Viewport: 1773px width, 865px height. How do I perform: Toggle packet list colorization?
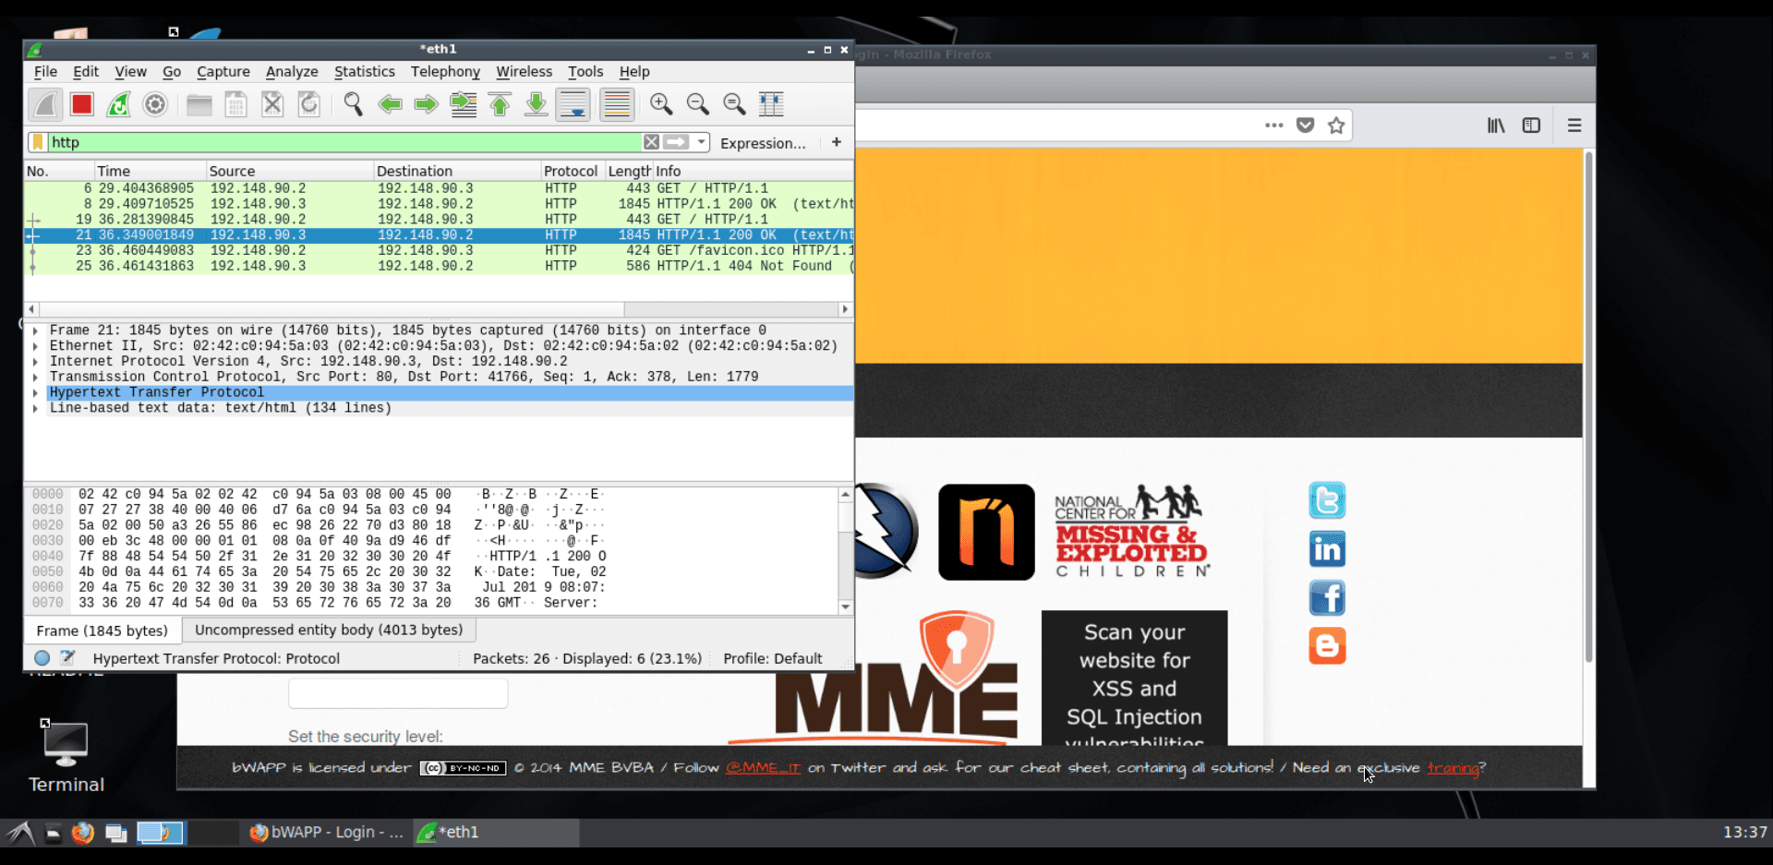617,104
